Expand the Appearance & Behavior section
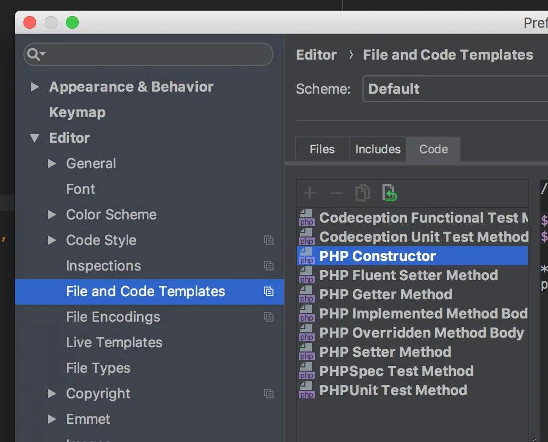 [x=35, y=87]
